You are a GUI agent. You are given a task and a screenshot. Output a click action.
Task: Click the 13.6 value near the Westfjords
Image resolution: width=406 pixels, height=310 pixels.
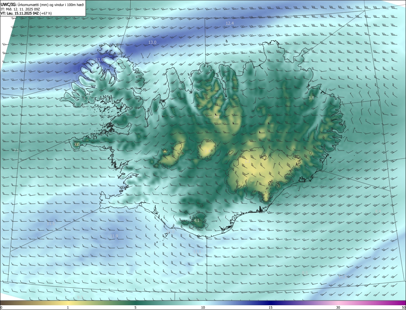[100, 60]
